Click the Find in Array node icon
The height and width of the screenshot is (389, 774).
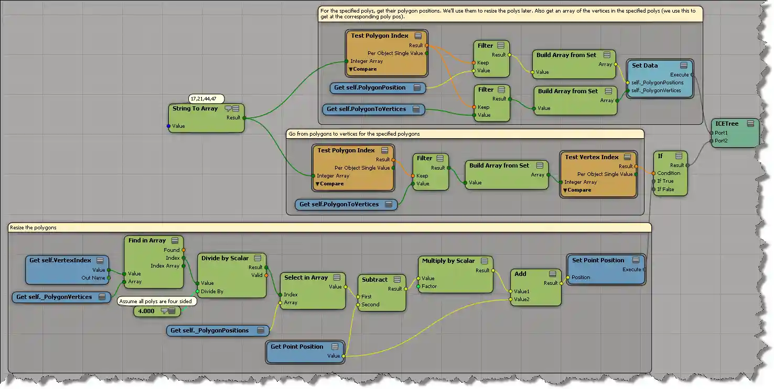pos(175,241)
